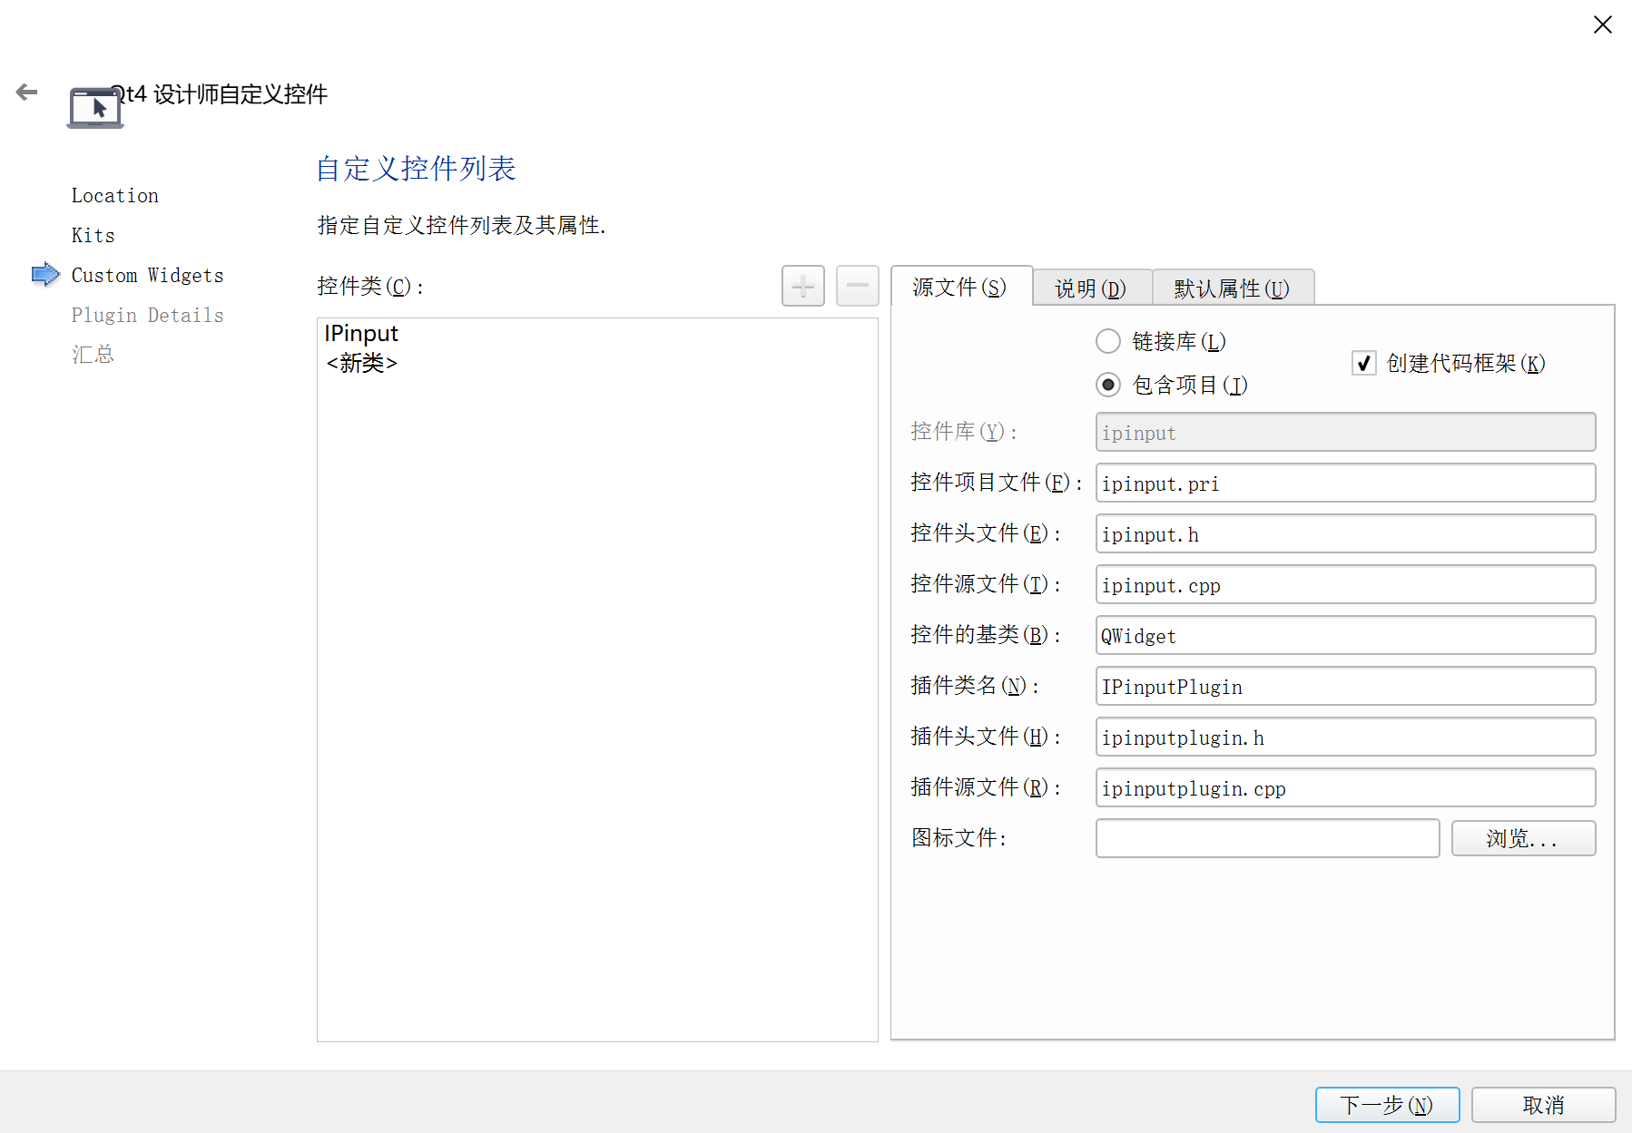This screenshot has height=1133, width=1632.
Task: Click 下一步(N) to continue
Action: [x=1387, y=1105]
